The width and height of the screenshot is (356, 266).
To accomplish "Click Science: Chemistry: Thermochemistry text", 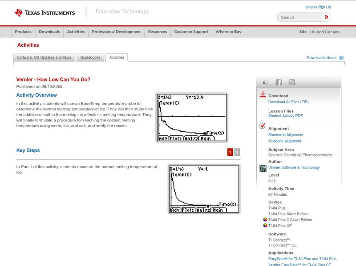I will [300, 155].
